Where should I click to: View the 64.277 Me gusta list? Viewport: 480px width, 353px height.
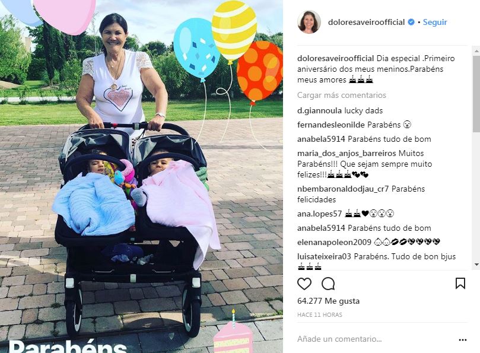329,301
